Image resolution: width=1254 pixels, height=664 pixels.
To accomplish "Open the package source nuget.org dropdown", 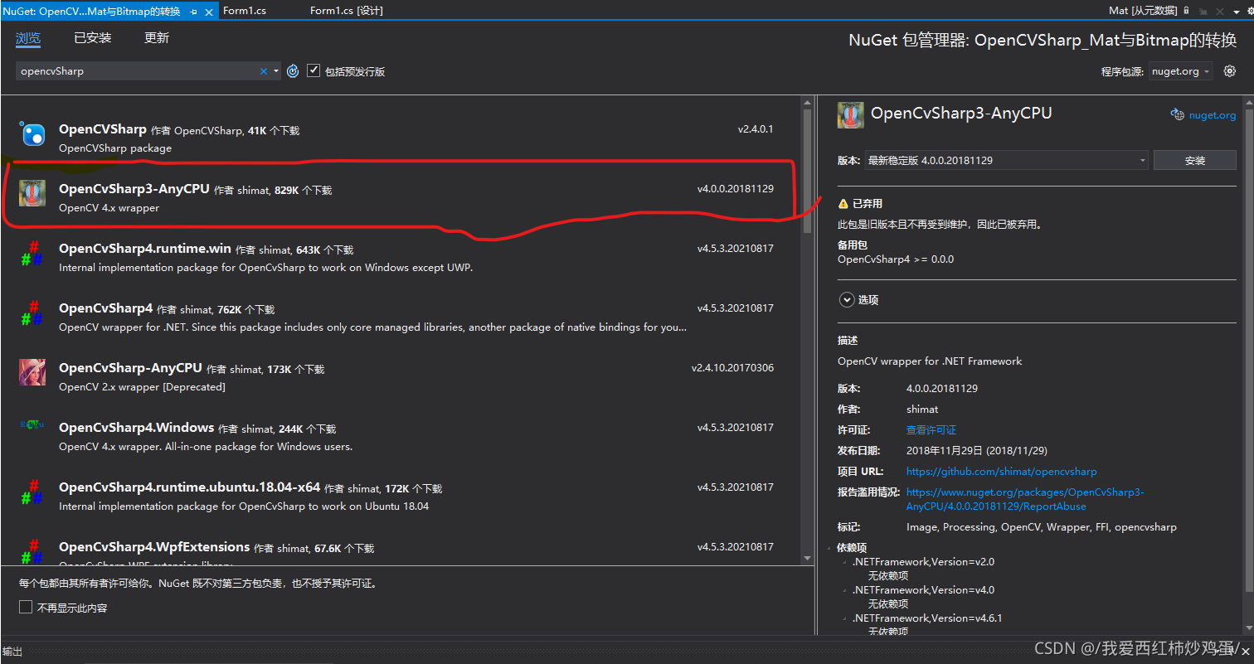I will click(1181, 71).
